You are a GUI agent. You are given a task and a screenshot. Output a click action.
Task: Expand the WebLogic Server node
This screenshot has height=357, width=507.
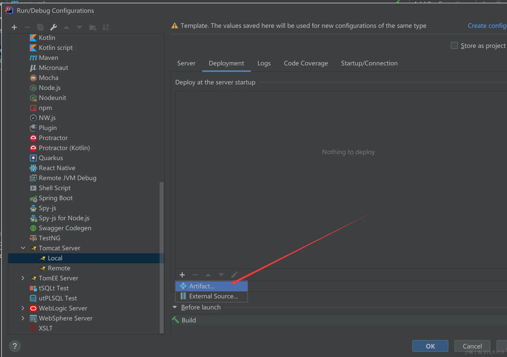[x=23, y=308]
